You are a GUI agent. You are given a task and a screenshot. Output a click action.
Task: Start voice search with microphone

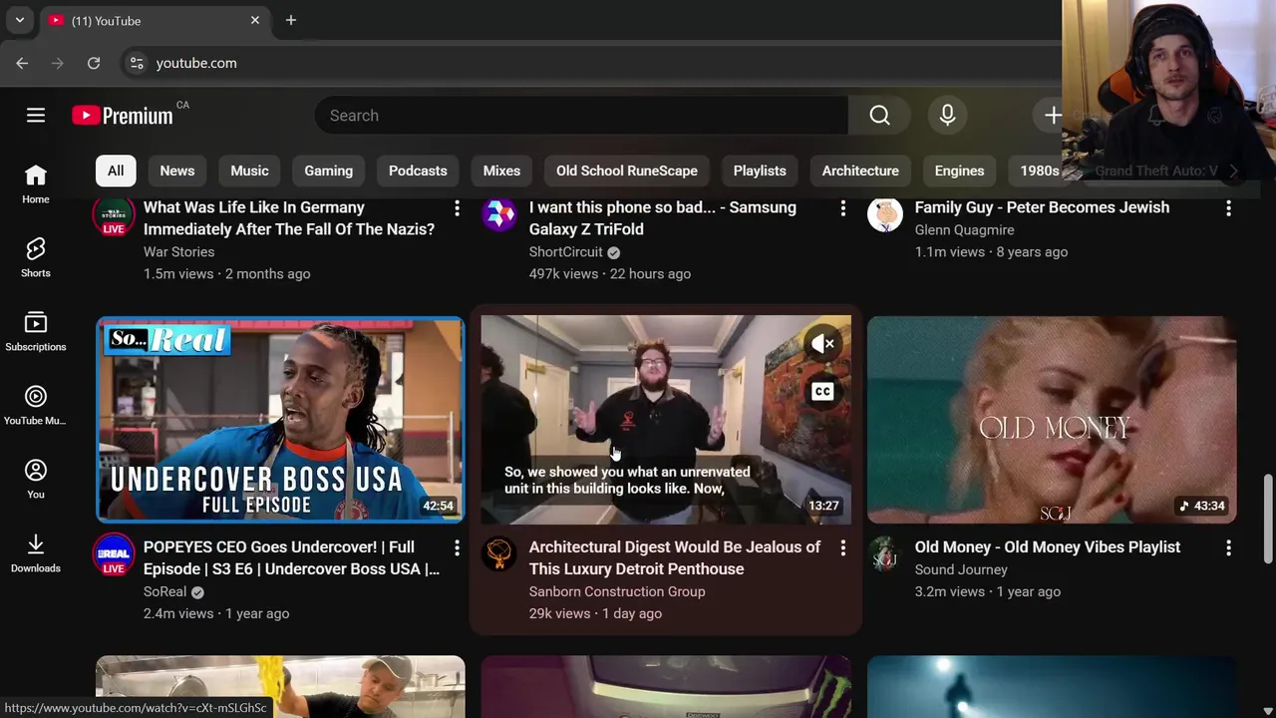pos(947,116)
